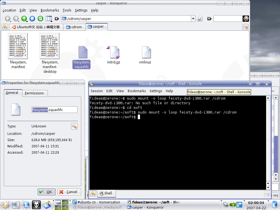Viewport: 280px width, 210px height.
Task: Click the Go button beside location bar
Action: coord(200,19)
